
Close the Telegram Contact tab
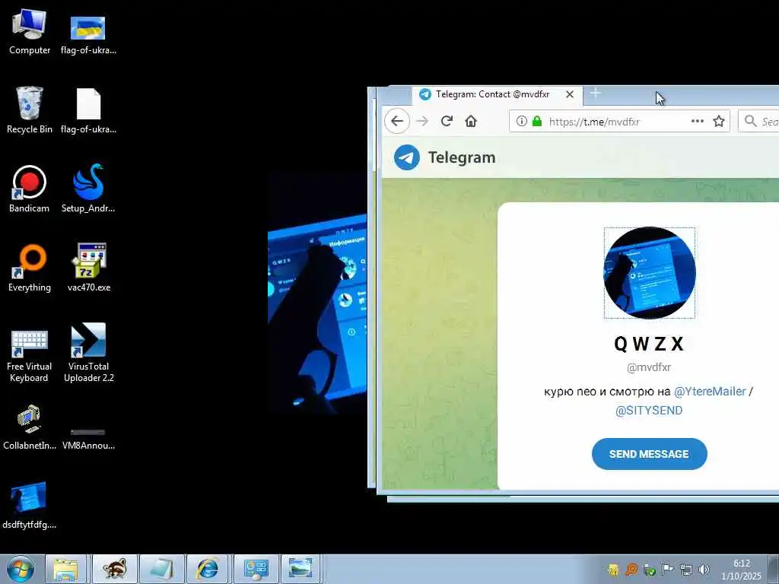point(570,94)
